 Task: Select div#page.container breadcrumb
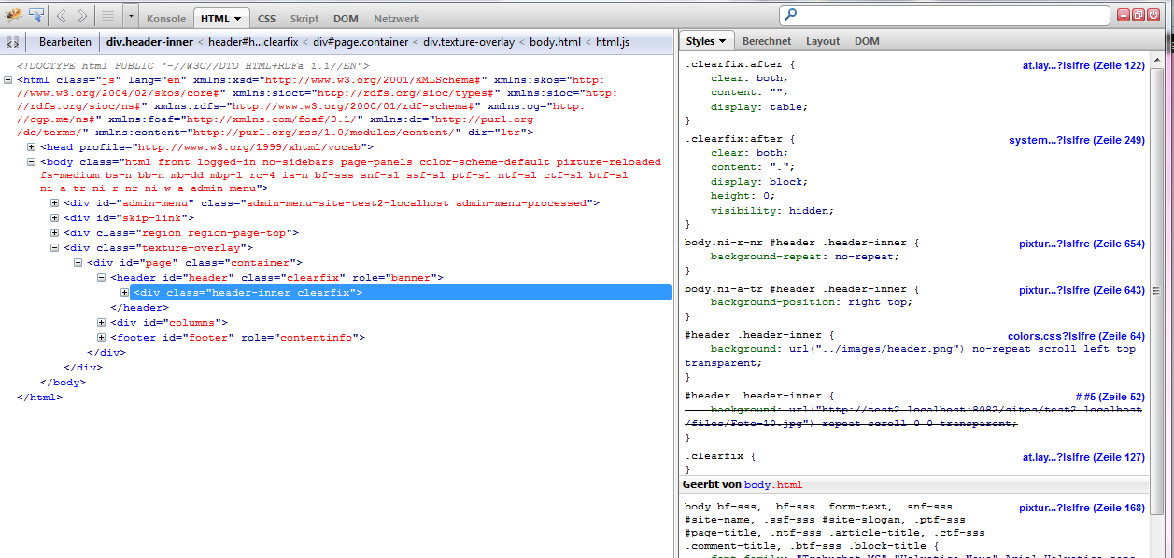[361, 42]
